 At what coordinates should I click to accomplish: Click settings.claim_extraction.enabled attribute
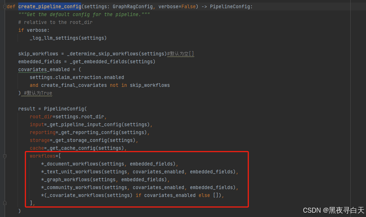pos(77,77)
